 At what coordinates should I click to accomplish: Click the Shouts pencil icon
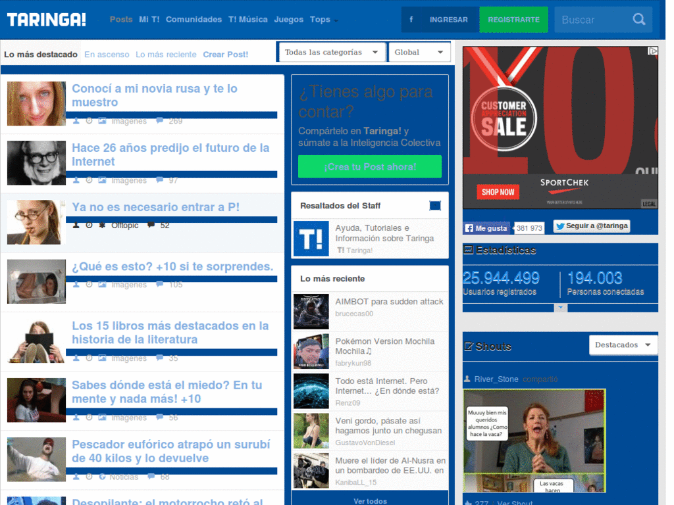click(x=469, y=346)
